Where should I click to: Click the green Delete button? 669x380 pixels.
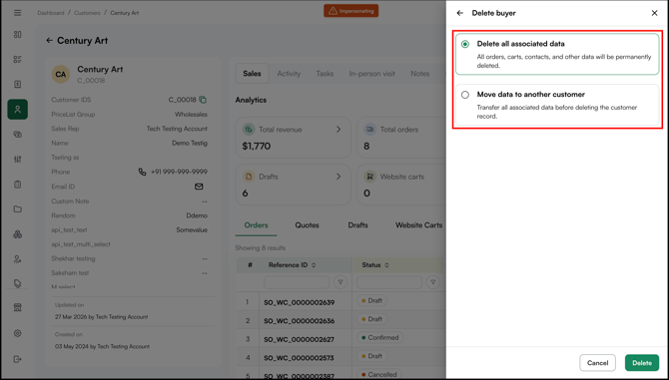click(642, 363)
